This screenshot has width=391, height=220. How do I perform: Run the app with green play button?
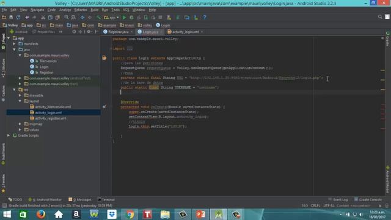coord(124,17)
